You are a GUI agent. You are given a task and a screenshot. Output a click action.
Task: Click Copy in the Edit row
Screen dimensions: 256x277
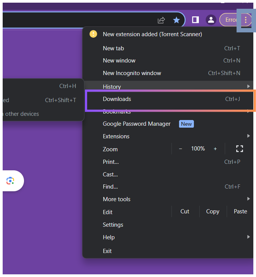[x=213, y=211]
